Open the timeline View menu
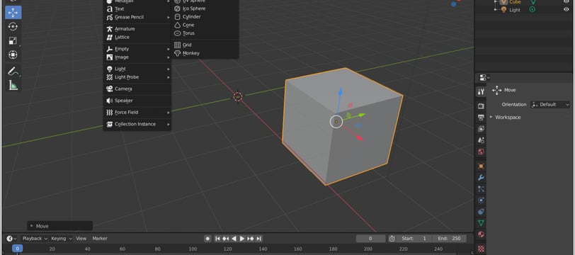Screen dimensions: 575x255 [x=81, y=239]
